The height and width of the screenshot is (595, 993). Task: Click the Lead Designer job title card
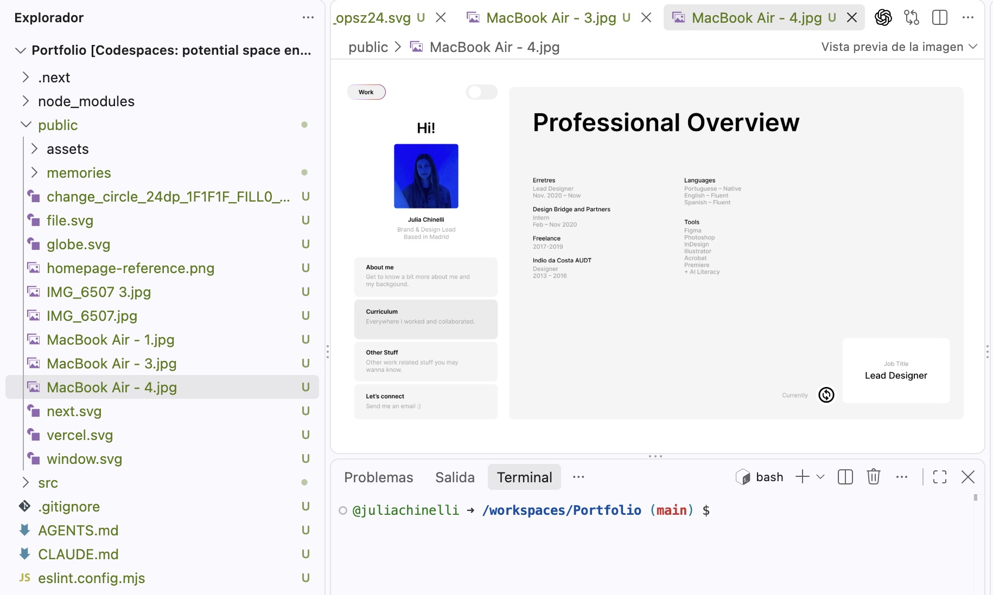[896, 371]
